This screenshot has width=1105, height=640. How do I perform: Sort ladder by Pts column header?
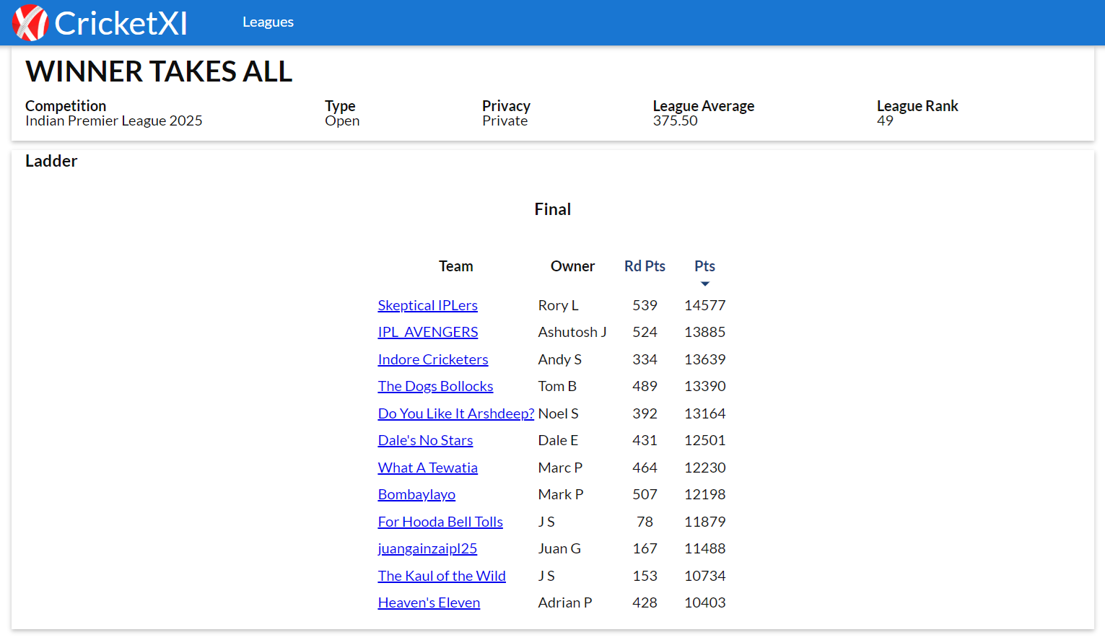tap(704, 266)
